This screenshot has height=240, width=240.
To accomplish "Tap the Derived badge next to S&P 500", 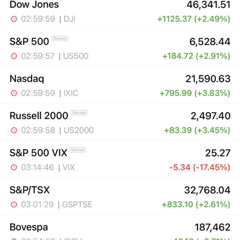I will pyautogui.click(x=60, y=38).
